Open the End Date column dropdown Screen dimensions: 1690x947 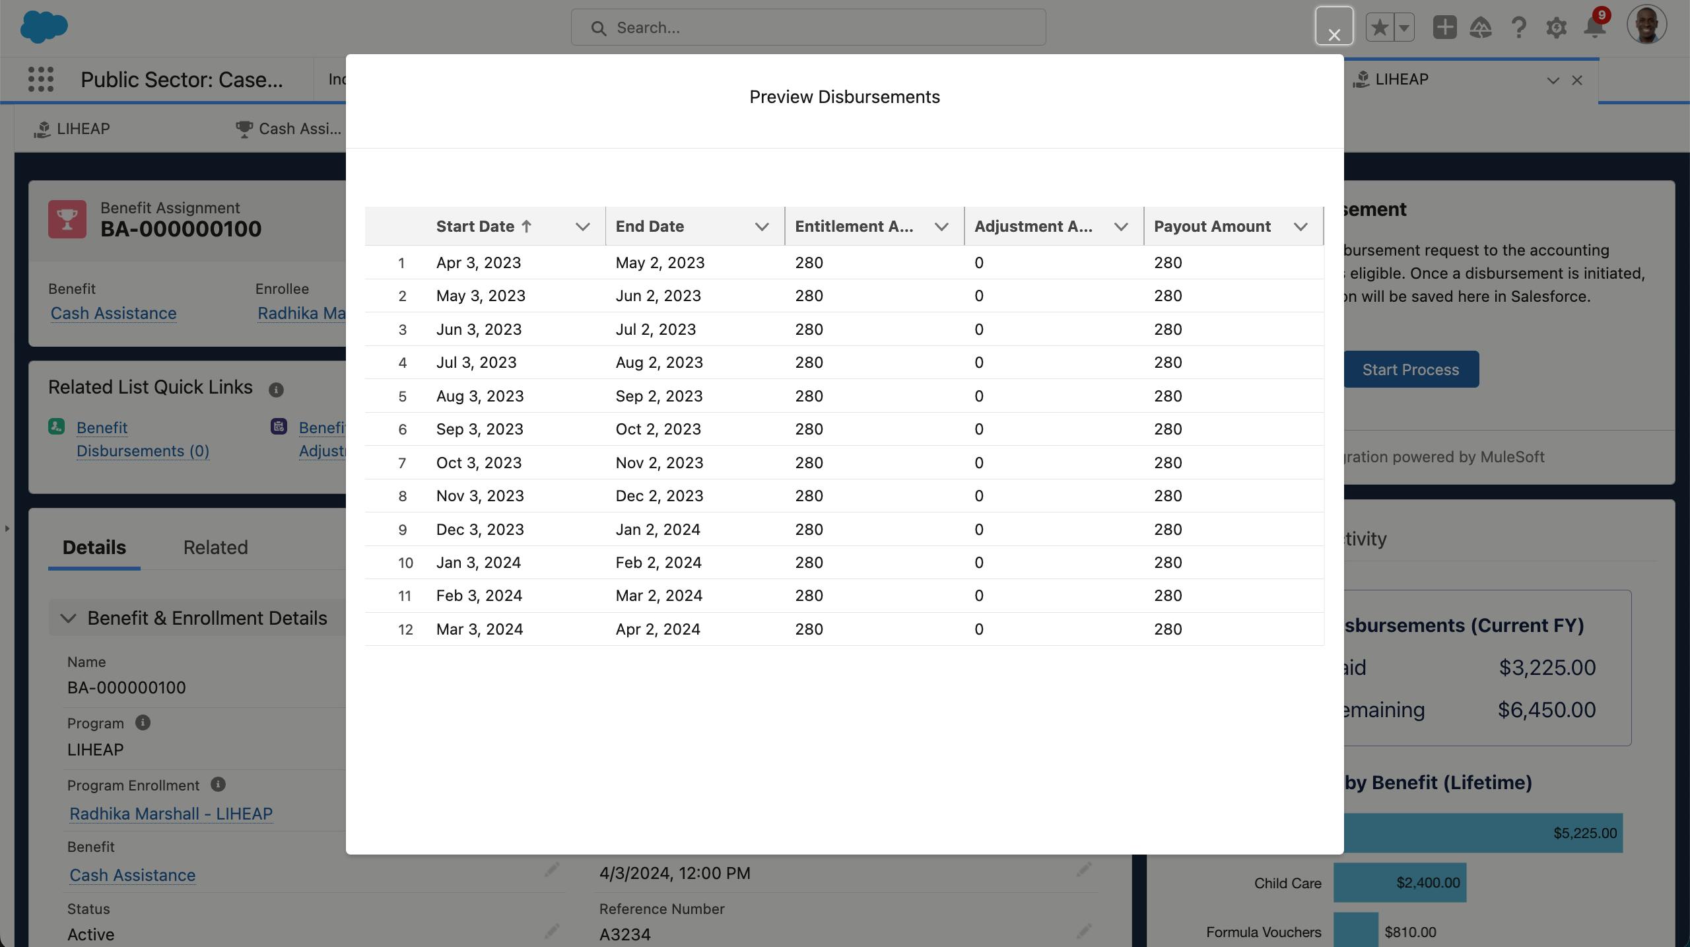762,227
